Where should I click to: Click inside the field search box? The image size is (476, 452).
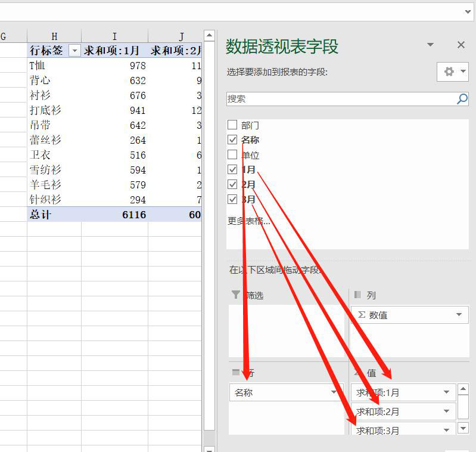click(340, 99)
